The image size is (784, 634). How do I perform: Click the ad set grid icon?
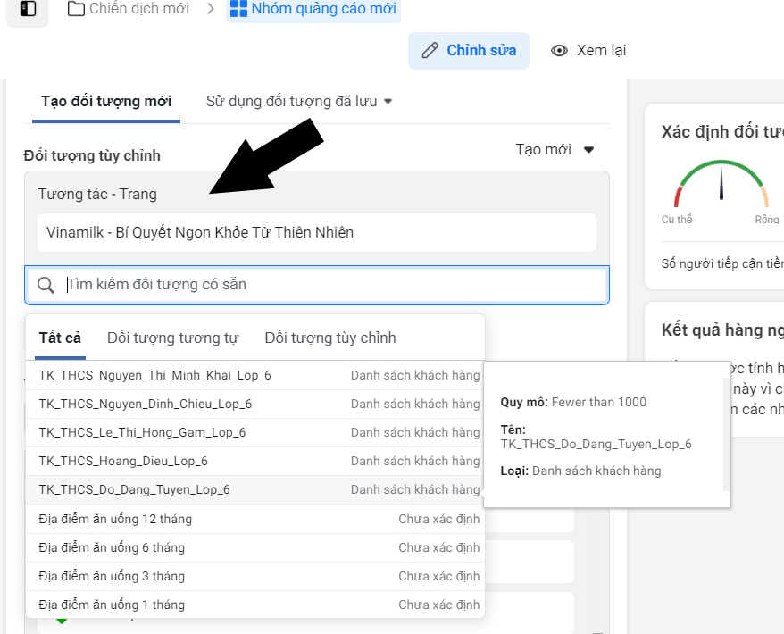238,9
